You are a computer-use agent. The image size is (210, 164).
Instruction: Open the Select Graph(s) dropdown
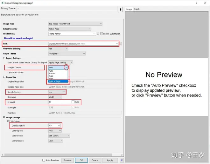point(70,29)
